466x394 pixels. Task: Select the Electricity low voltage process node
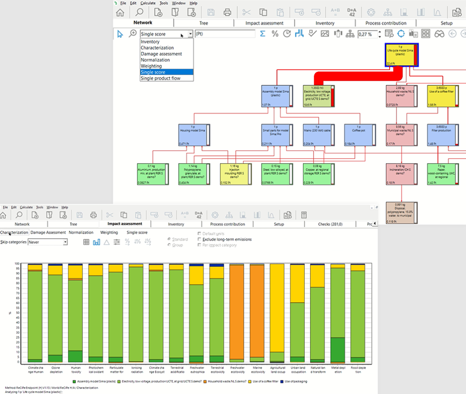coord(319,97)
